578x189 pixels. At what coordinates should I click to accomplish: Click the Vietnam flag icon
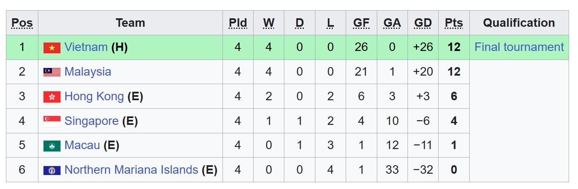tap(52, 48)
